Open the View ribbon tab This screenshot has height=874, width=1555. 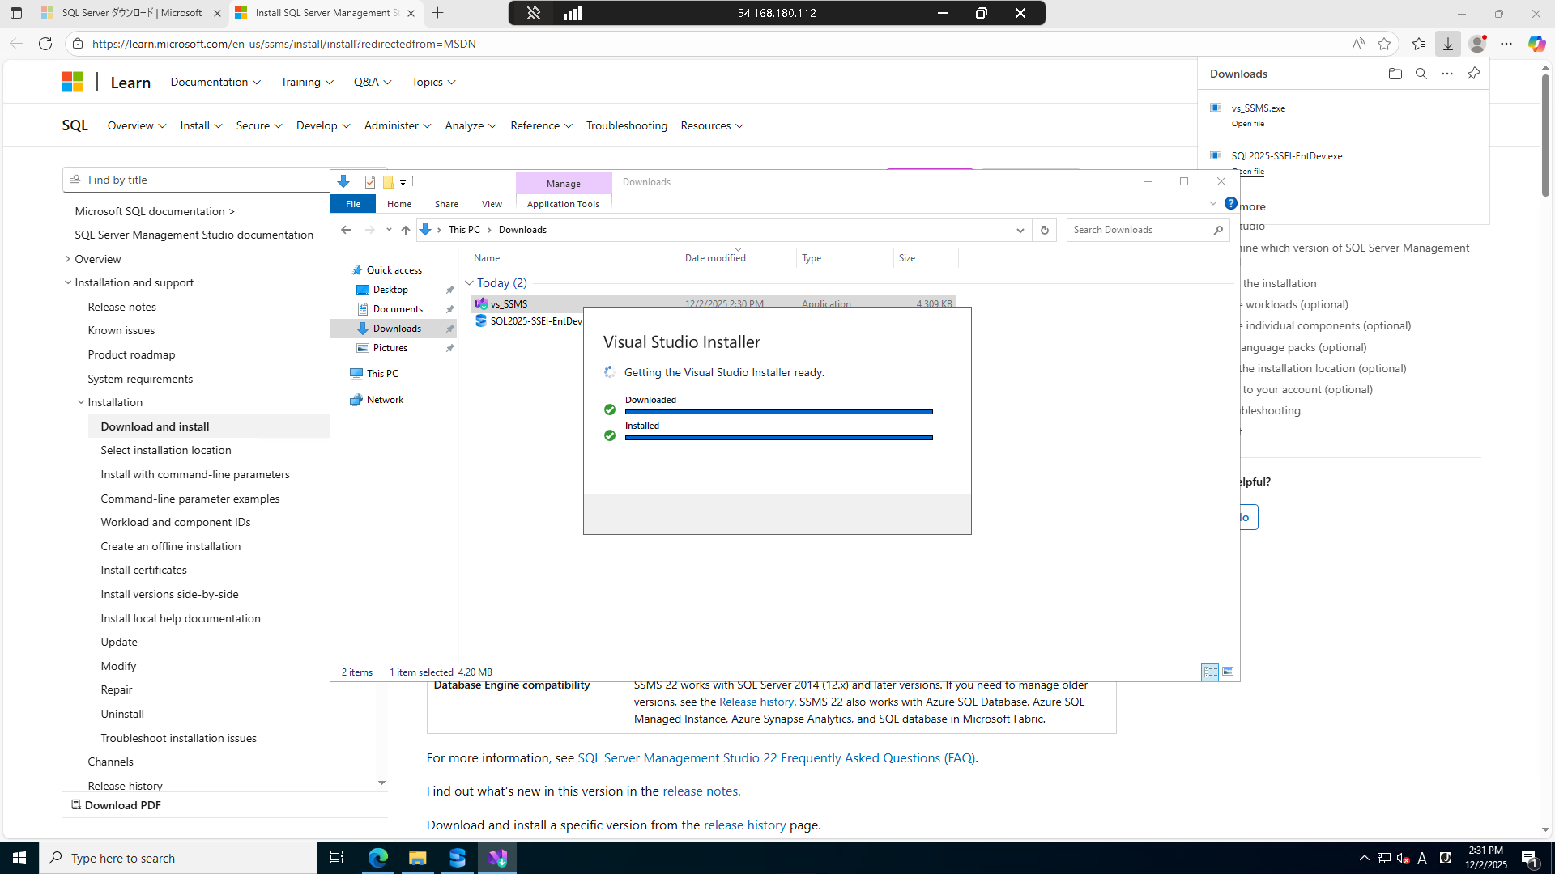click(492, 204)
